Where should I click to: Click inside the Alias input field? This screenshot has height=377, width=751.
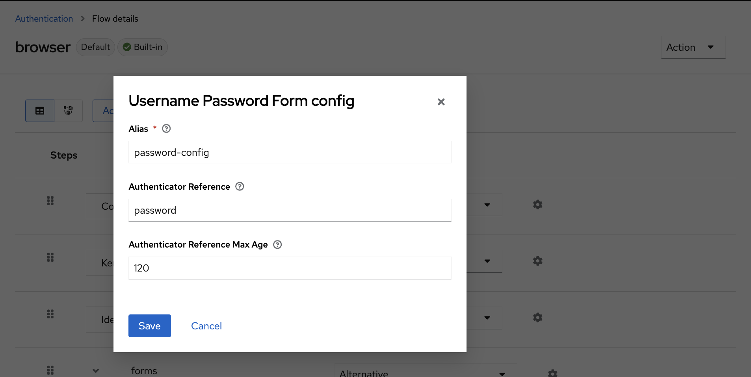coord(290,152)
